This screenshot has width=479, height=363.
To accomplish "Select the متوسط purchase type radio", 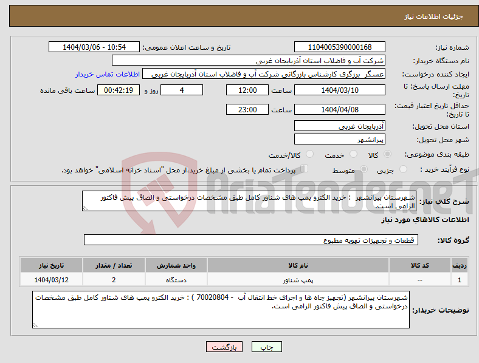I will click(364, 169).
